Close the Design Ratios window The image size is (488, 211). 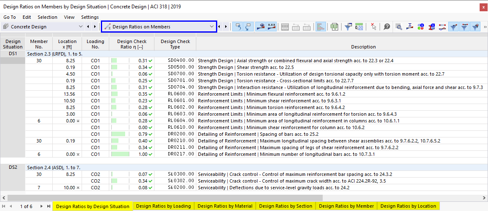pos(483,7)
